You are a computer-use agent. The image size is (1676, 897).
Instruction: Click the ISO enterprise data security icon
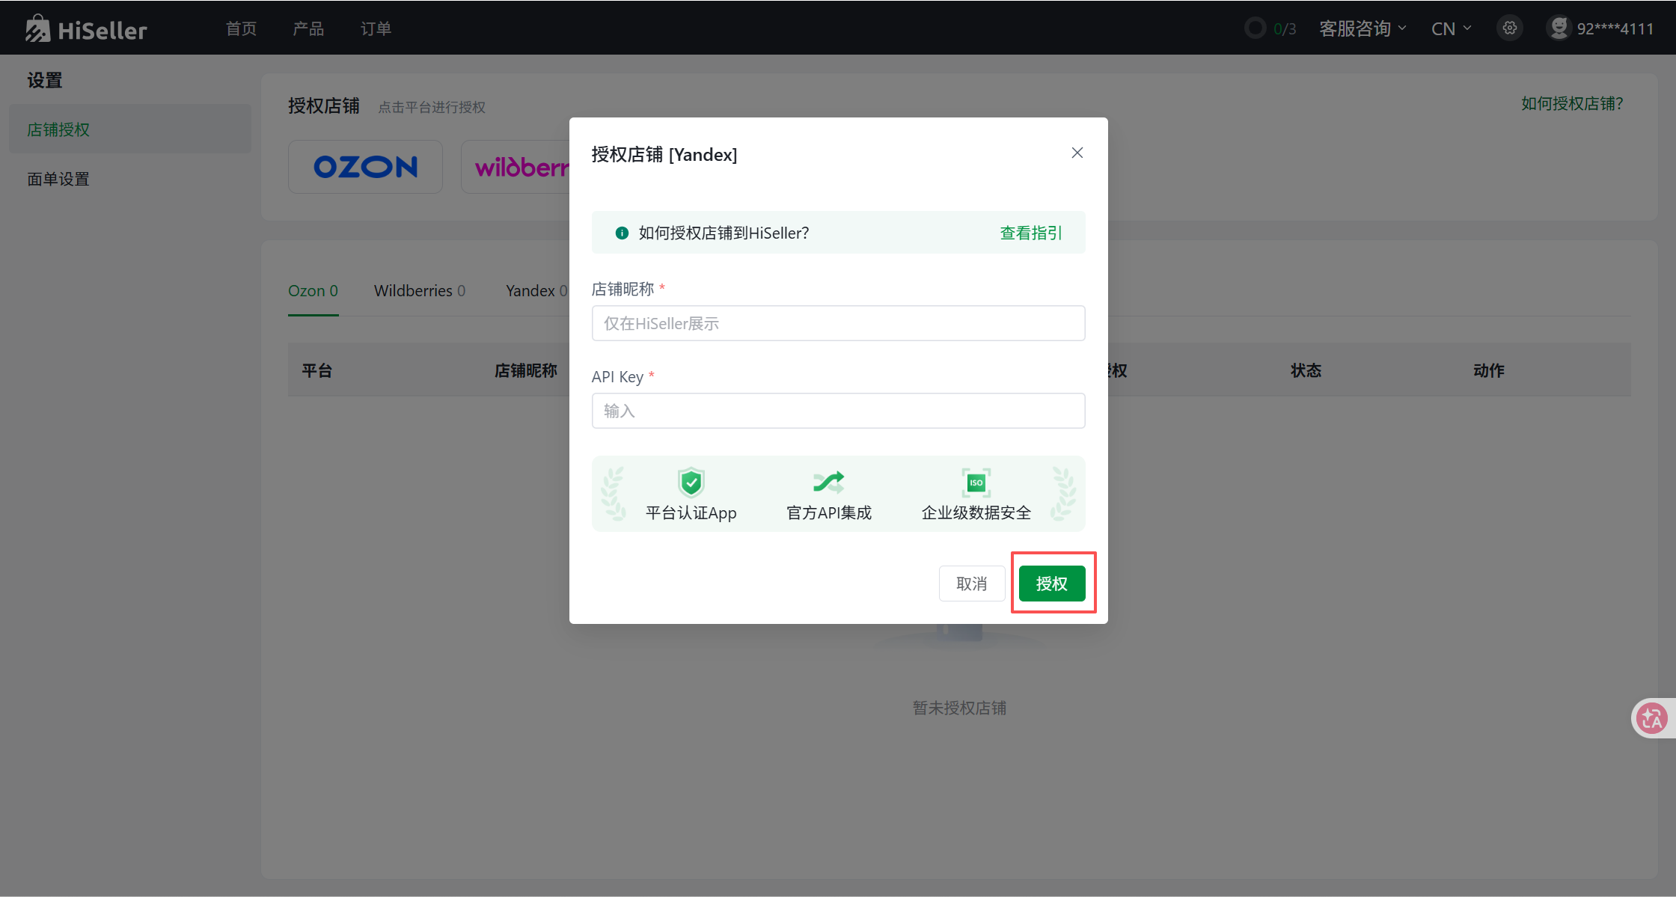(976, 483)
